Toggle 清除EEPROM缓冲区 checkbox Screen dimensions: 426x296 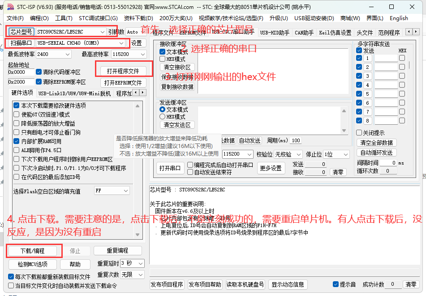[39, 82]
